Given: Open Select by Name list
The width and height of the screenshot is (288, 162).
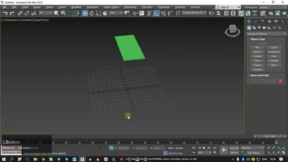Looking at the screenshot, I should click(63, 13).
